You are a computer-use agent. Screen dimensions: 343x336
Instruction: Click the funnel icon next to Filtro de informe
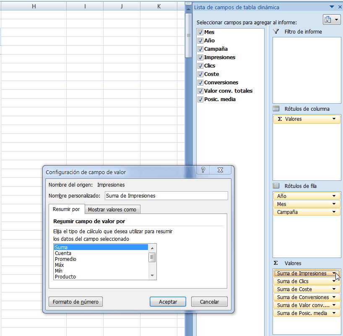point(275,31)
